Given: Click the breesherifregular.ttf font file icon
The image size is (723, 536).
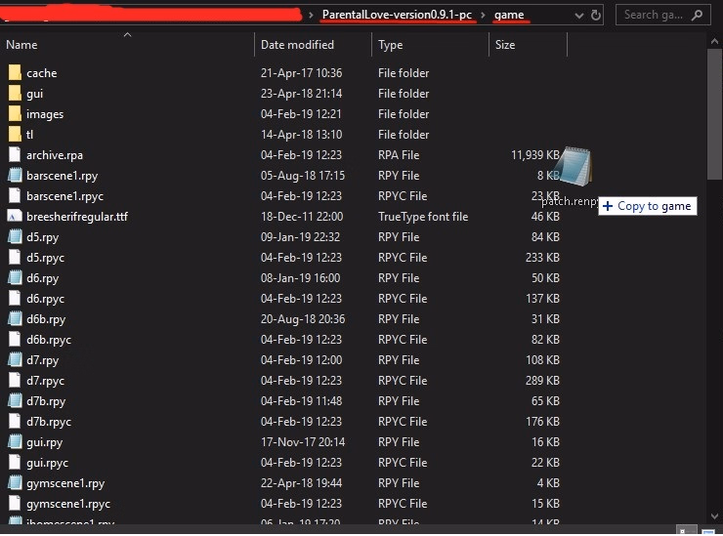Looking at the screenshot, I should (14, 217).
